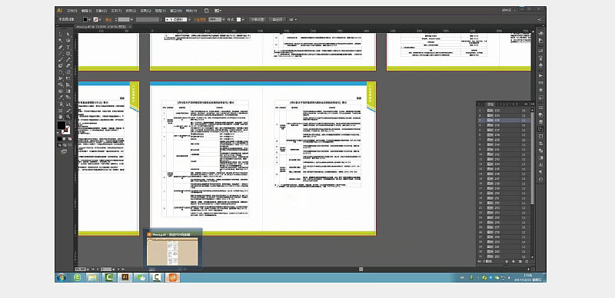Open the stroke color dropdown in control bar
Screen dimensions: 615x298
pyautogui.click(x=101, y=20)
